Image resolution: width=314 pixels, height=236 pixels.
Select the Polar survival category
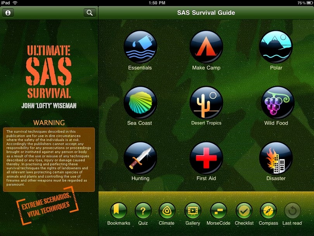[x=276, y=47]
